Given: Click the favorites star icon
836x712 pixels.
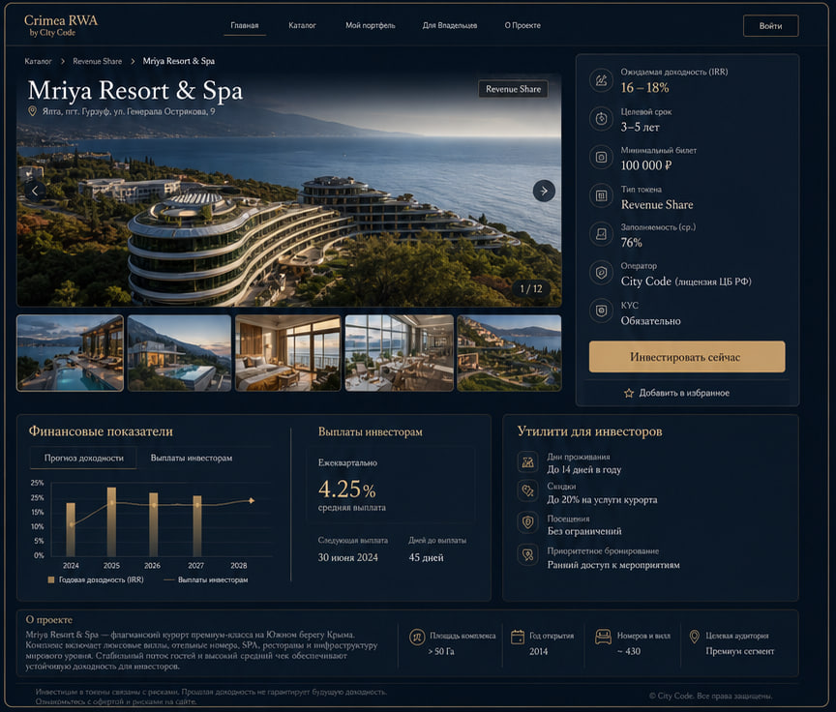Looking at the screenshot, I should tap(629, 394).
